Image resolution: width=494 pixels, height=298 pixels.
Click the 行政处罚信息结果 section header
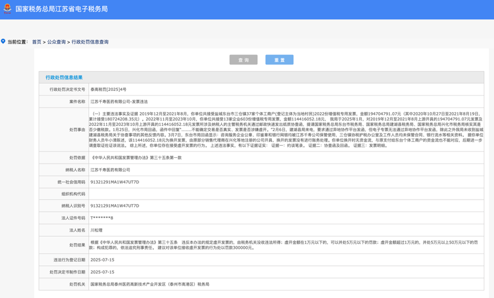point(64,77)
